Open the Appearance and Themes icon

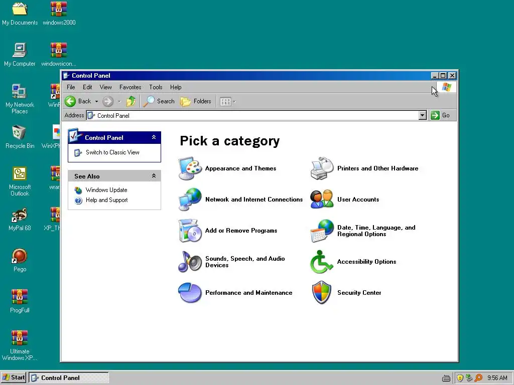pyautogui.click(x=190, y=168)
